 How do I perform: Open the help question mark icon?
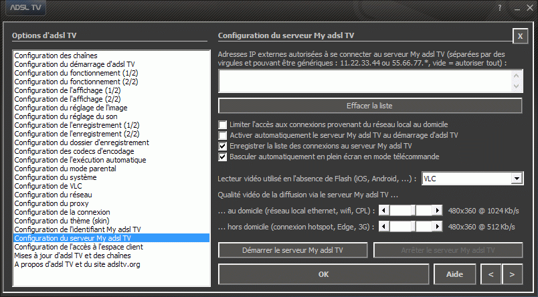pos(500,8)
